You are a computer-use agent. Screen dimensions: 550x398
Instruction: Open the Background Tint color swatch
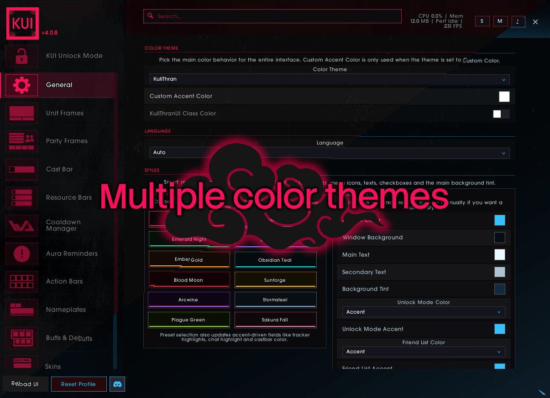(x=500, y=289)
